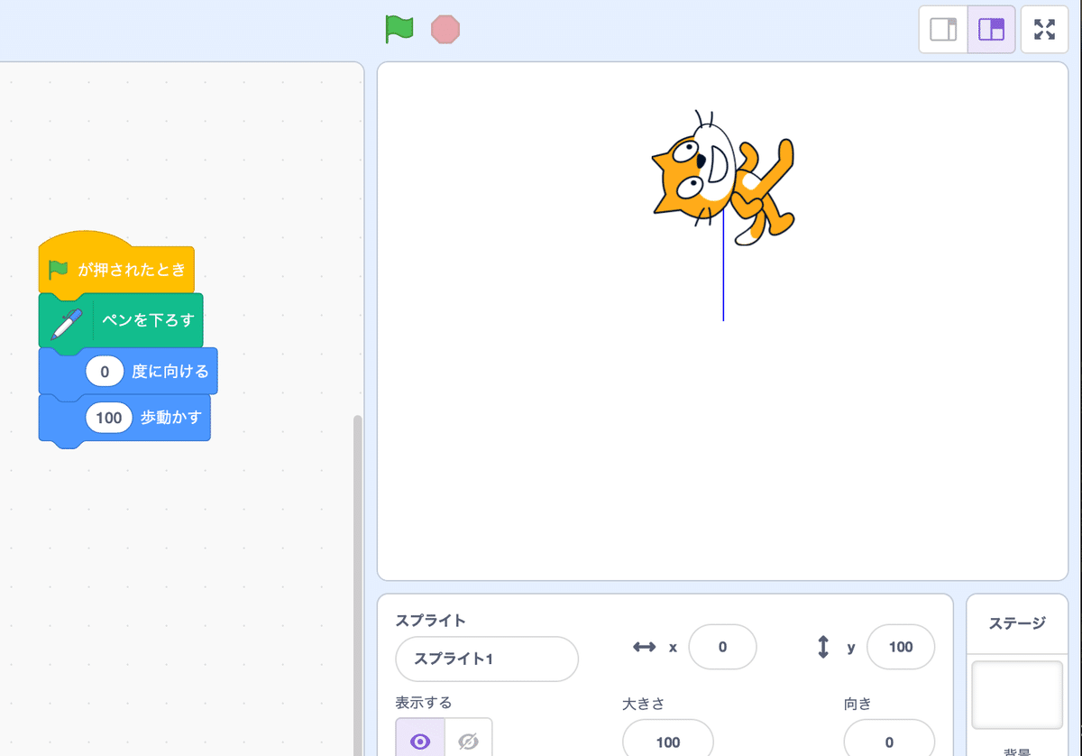Edit the sprite y position field

pyautogui.click(x=901, y=647)
